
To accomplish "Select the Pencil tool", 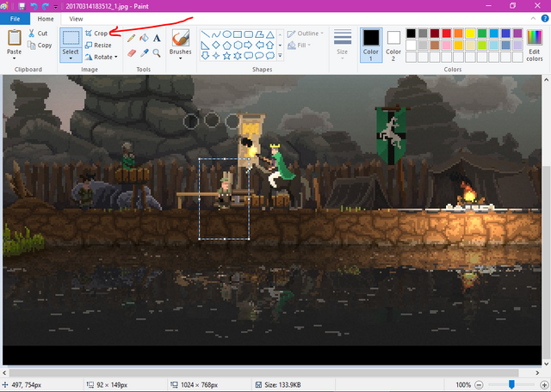I will point(132,38).
